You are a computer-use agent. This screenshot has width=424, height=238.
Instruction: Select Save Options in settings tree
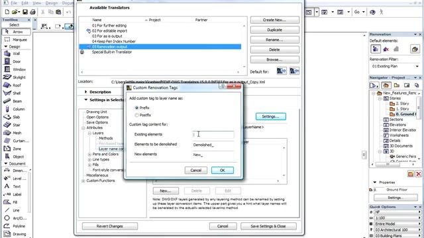click(x=97, y=122)
